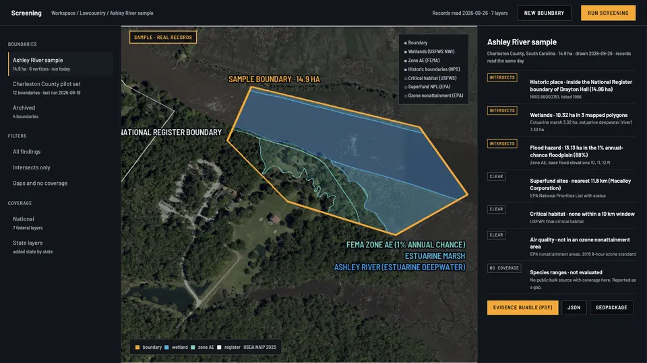This screenshot has width=647, height=363.
Task: Click the 'USDA NAIP 2023' imagery credit
Action: (259, 348)
